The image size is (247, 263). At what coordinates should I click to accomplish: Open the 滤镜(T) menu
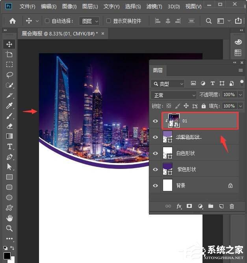click(154, 7)
